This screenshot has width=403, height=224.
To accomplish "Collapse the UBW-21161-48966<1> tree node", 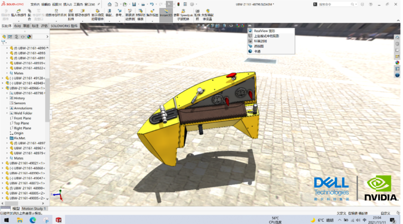I will (x=3, y=88).
